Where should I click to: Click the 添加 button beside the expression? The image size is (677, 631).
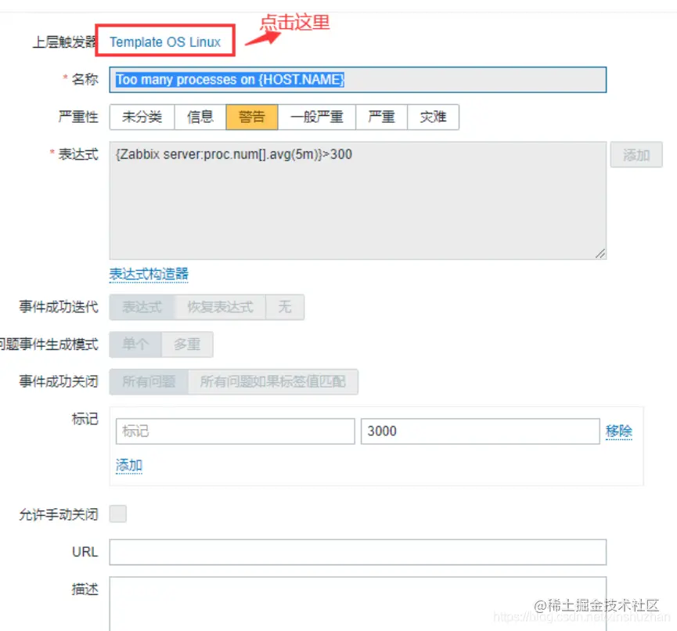click(636, 155)
